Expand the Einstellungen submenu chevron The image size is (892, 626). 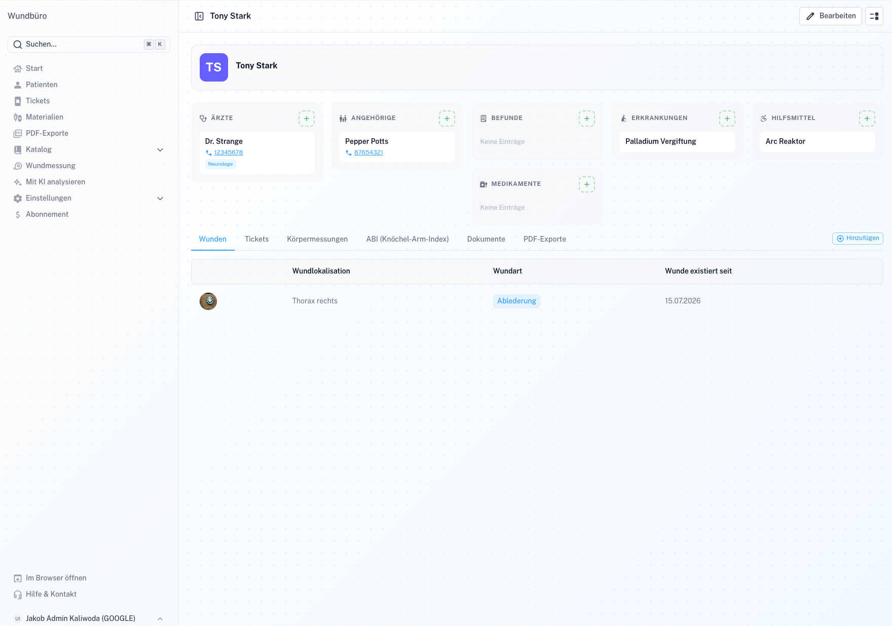(160, 199)
